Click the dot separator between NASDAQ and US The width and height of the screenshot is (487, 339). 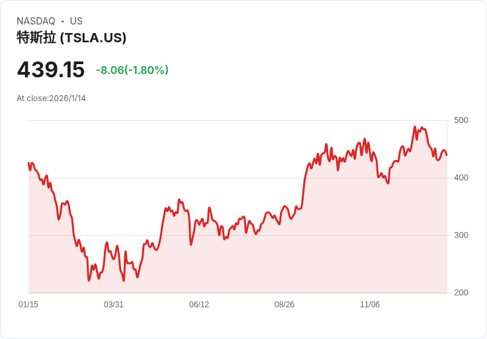click(62, 21)
